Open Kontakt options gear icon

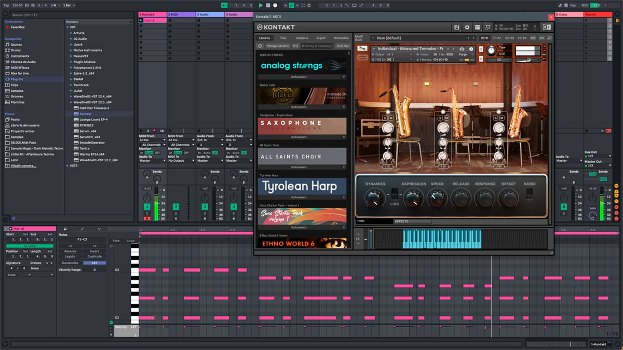[467, 27]
